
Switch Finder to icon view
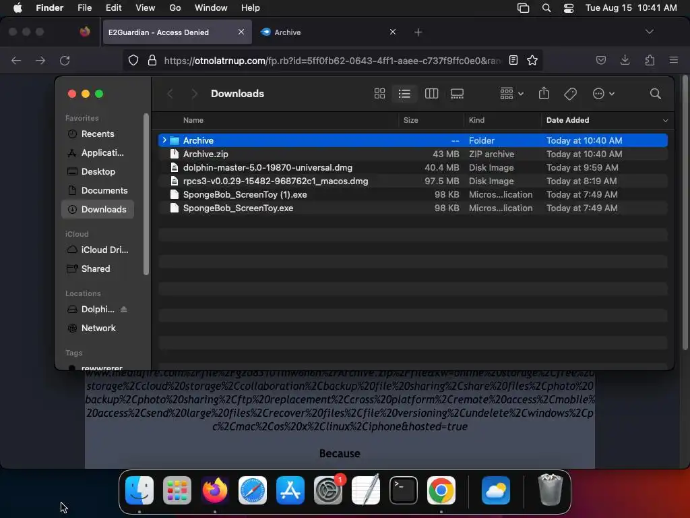click(x=379, y=93)
